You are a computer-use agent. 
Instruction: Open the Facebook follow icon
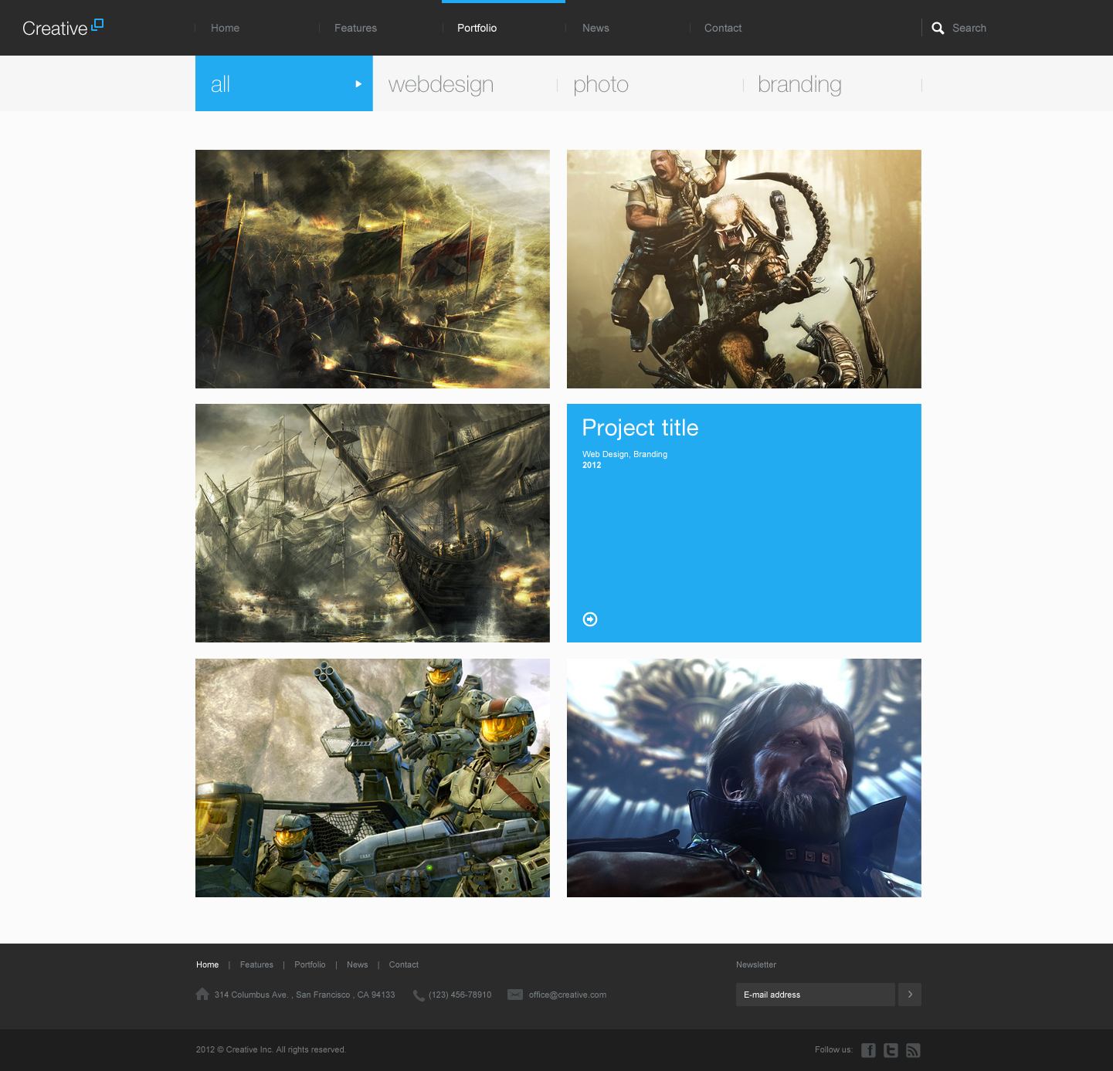pyautogui.click(x=868, y=1050)
